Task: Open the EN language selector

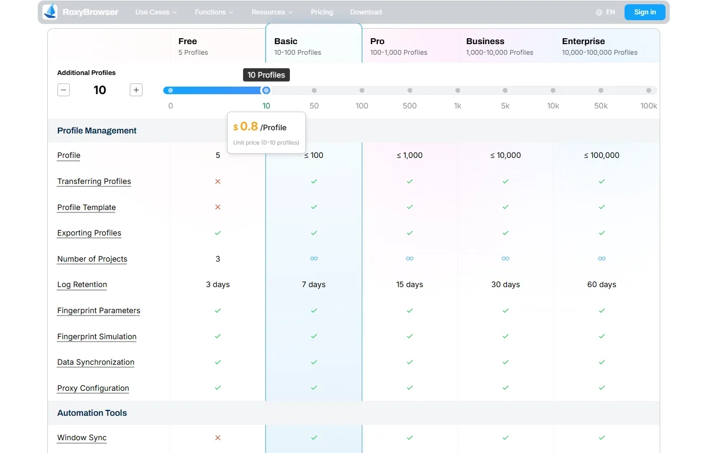Action: point(605,12)
